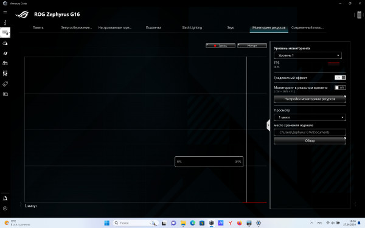Image resolution: width=365 pixels, height=228 pixels.
Task: Click the phone device icon at top right
Action: click(359, 15)
